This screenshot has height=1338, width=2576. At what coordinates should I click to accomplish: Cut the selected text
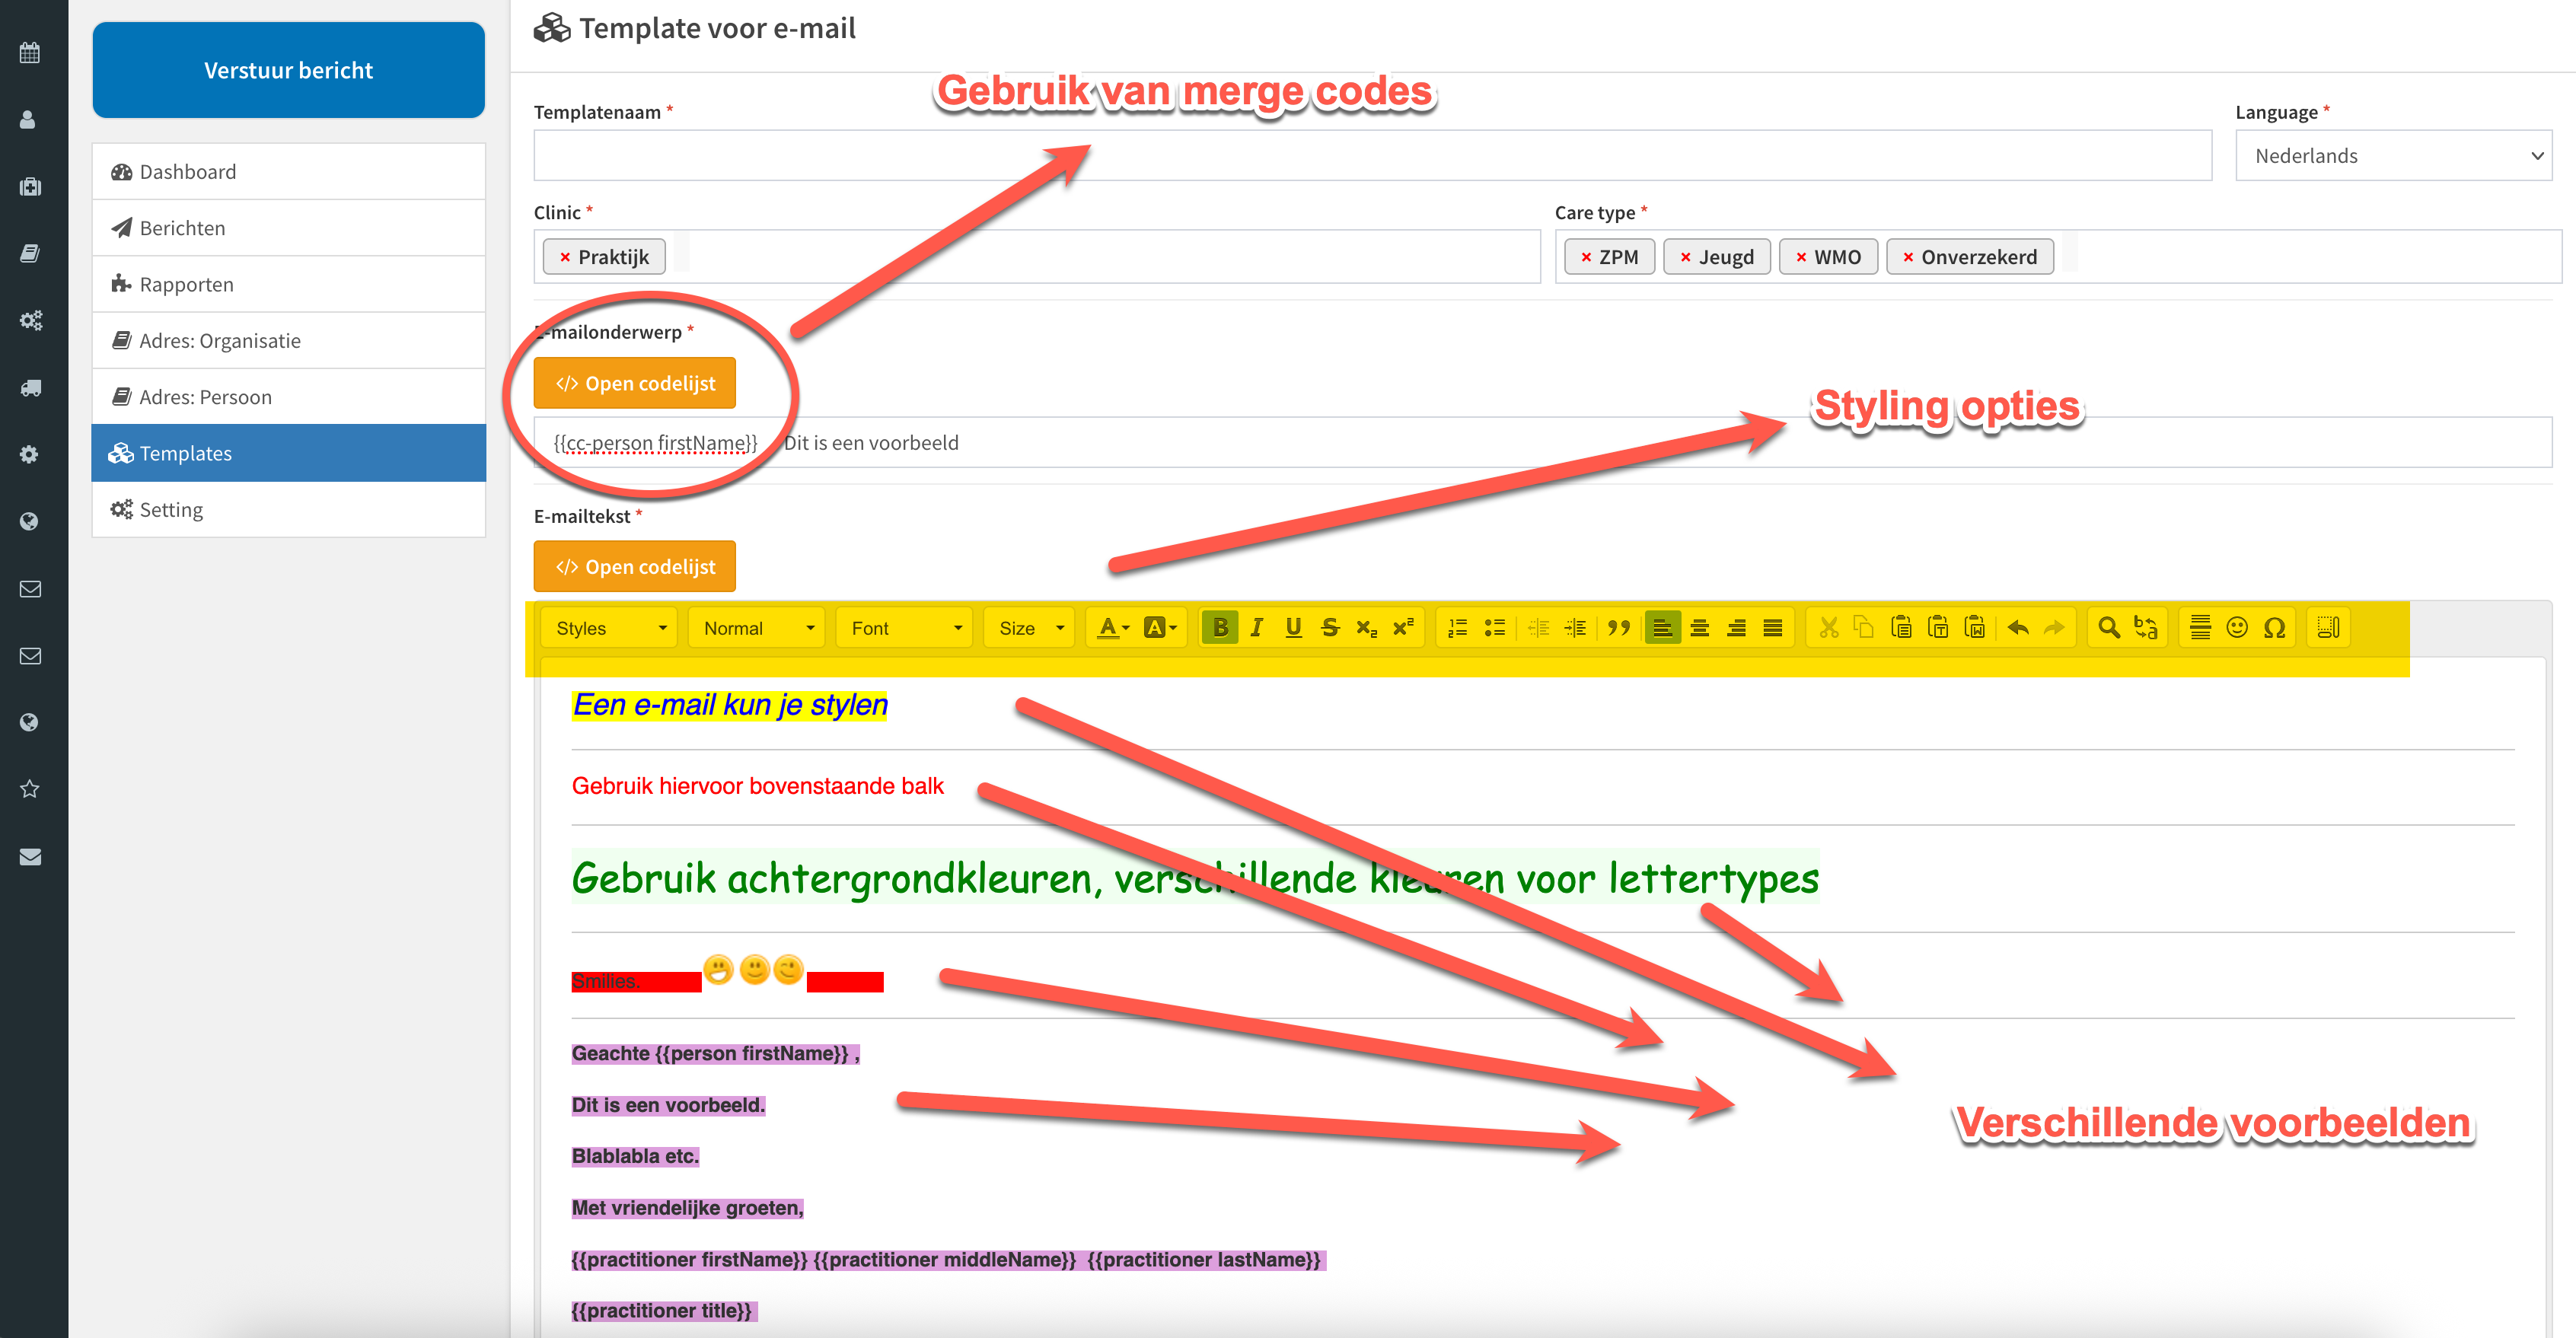click(1828, 628)
